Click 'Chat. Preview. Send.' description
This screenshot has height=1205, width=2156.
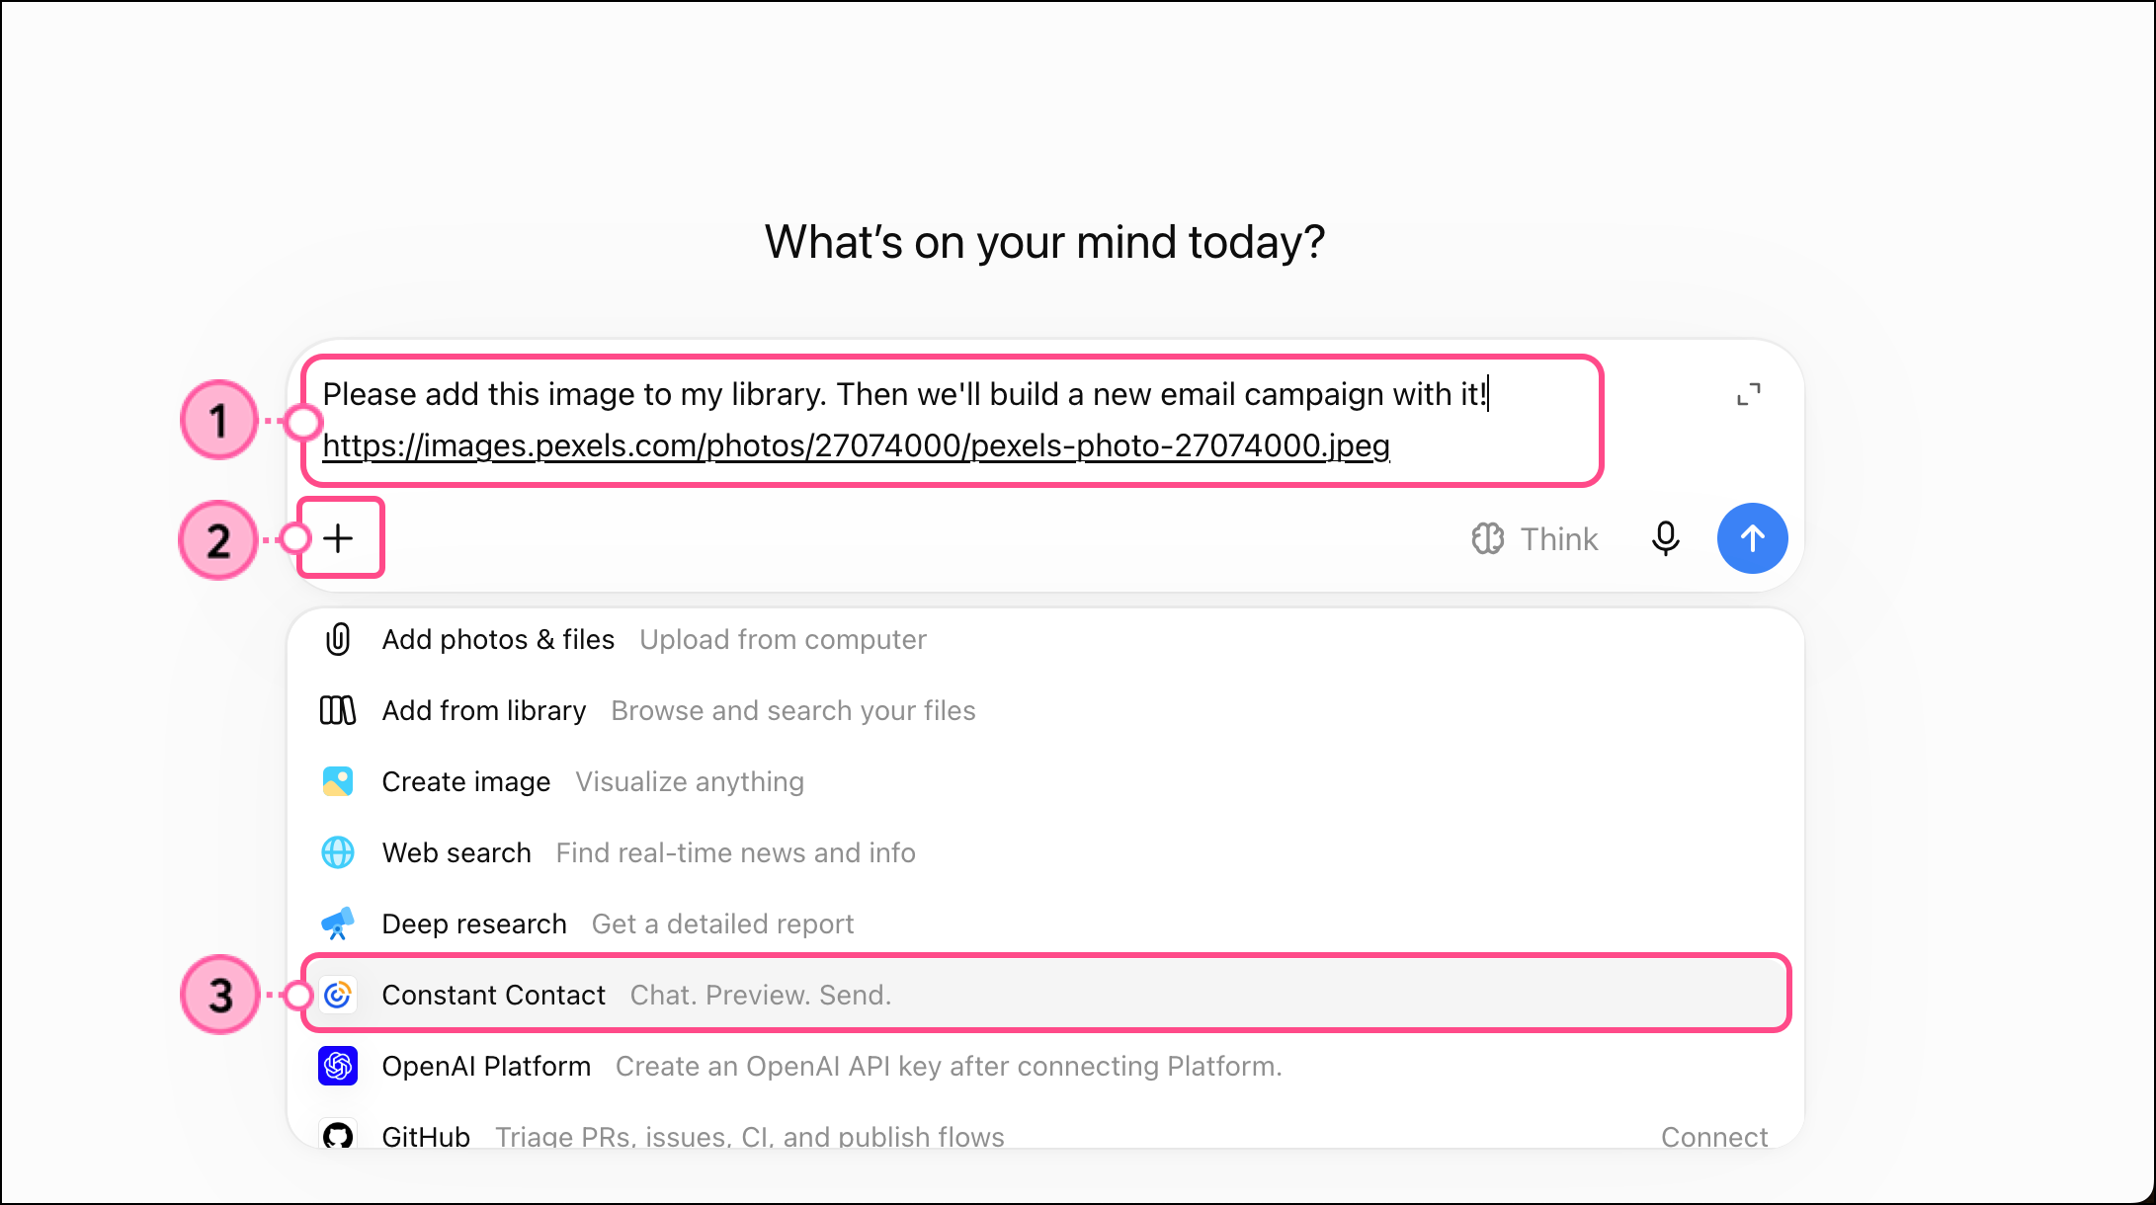[761, 996]
